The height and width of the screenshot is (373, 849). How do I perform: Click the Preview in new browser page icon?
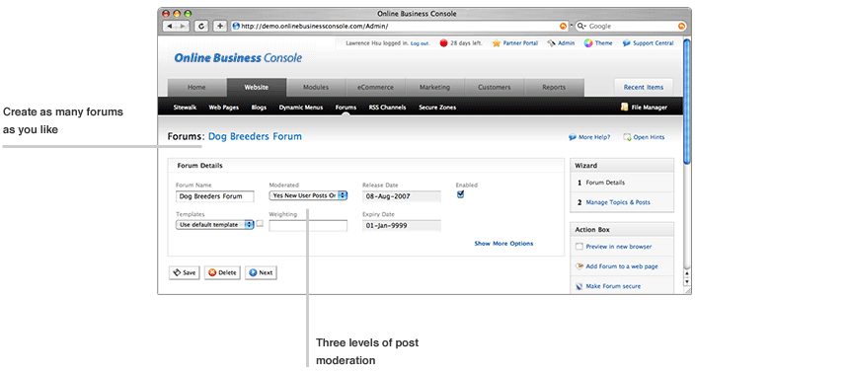click(579, 247)
